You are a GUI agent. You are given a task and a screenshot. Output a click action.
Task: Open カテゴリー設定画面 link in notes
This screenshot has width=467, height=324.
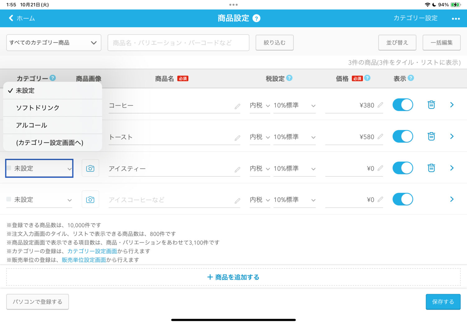click(x=92, y=251)
